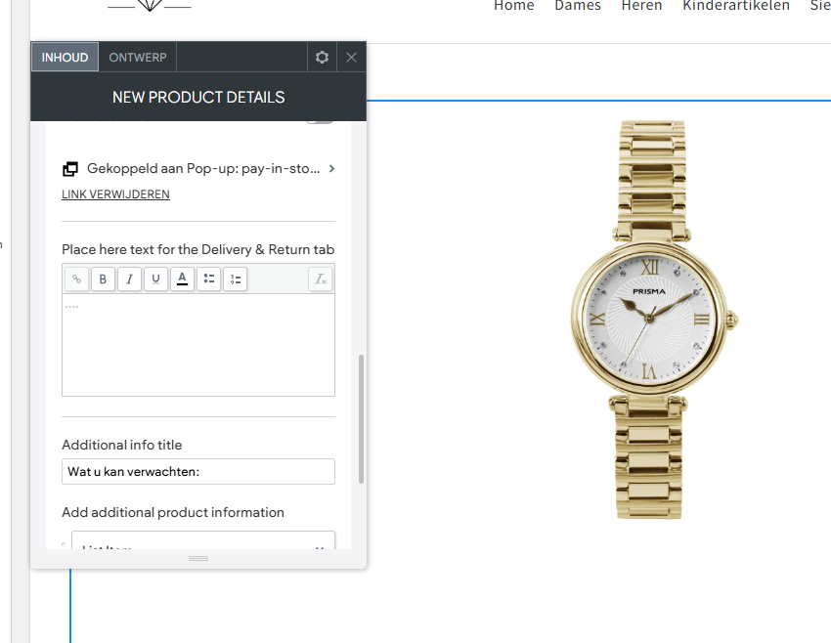Open the Heren menu item
831x643 pixels.
pyautogui.click(x=641, y=6)
